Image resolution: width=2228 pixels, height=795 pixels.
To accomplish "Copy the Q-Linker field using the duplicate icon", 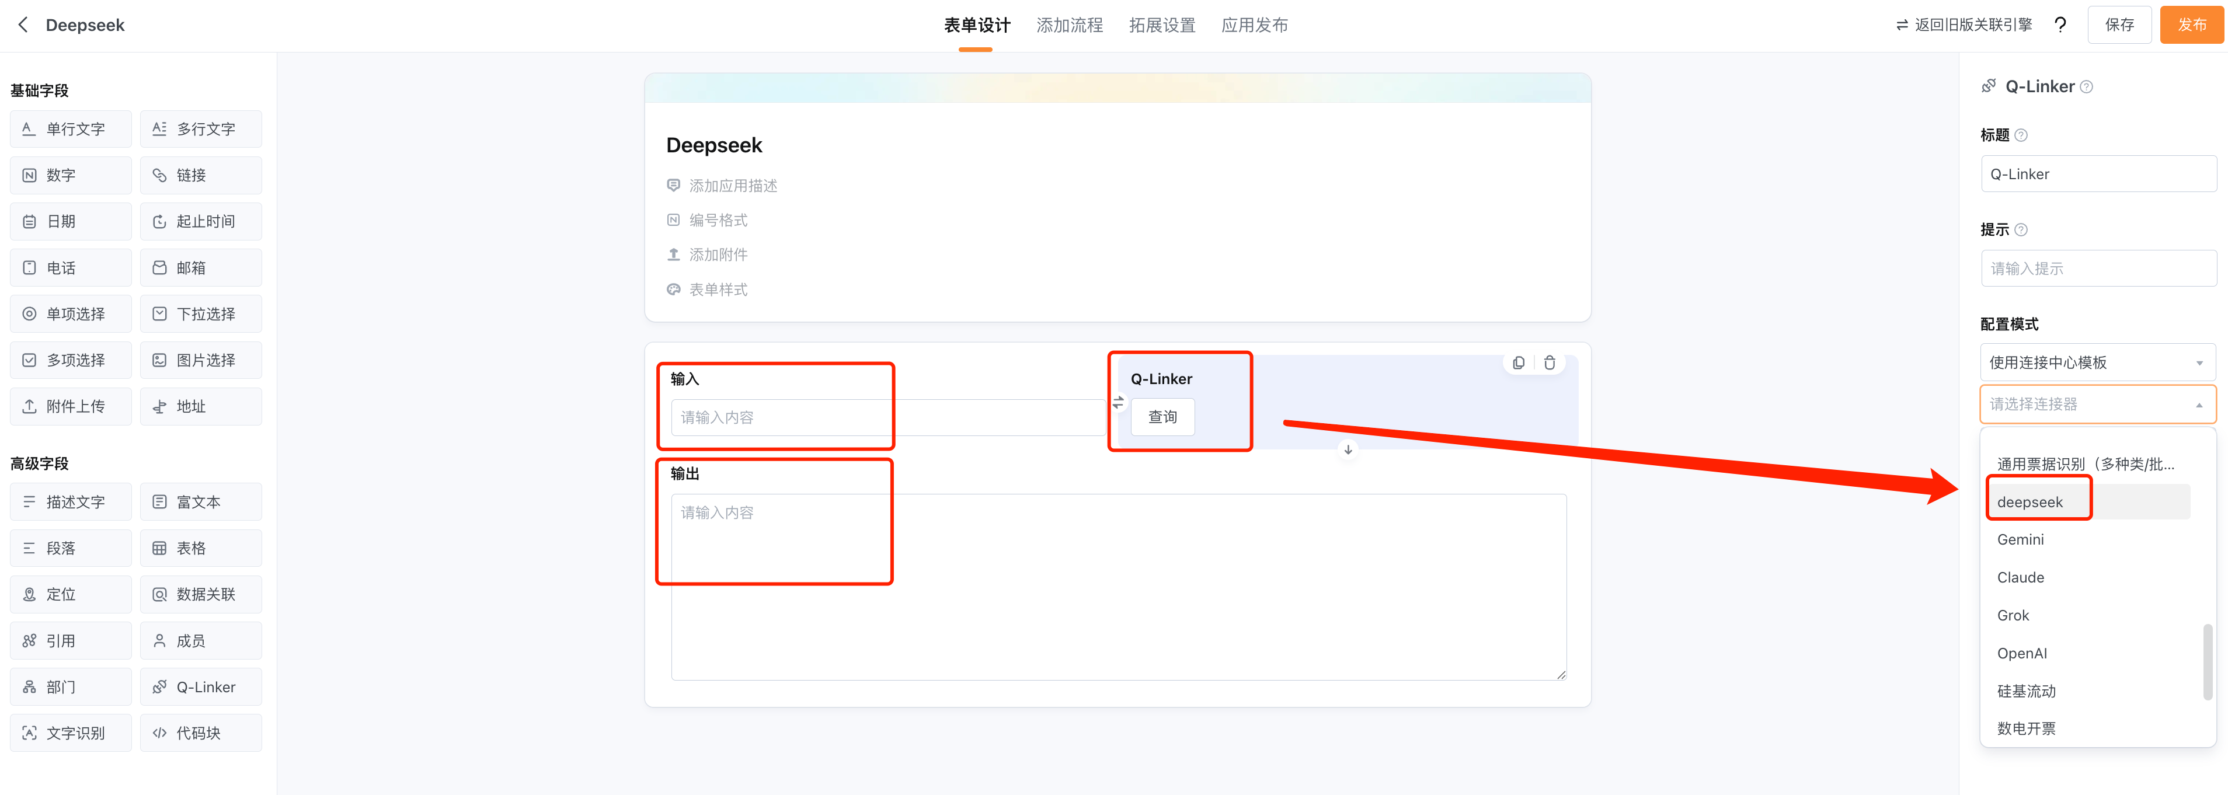I will click(1519, 363).
